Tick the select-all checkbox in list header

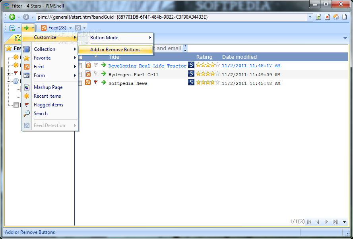pyautogui.click(x=80, y=57)
